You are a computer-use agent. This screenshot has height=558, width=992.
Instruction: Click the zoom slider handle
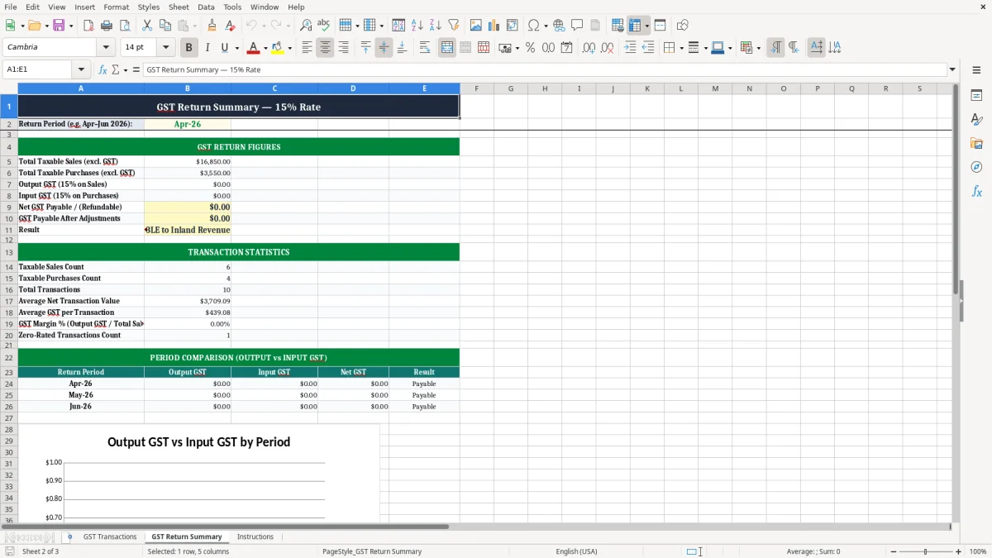926,551
